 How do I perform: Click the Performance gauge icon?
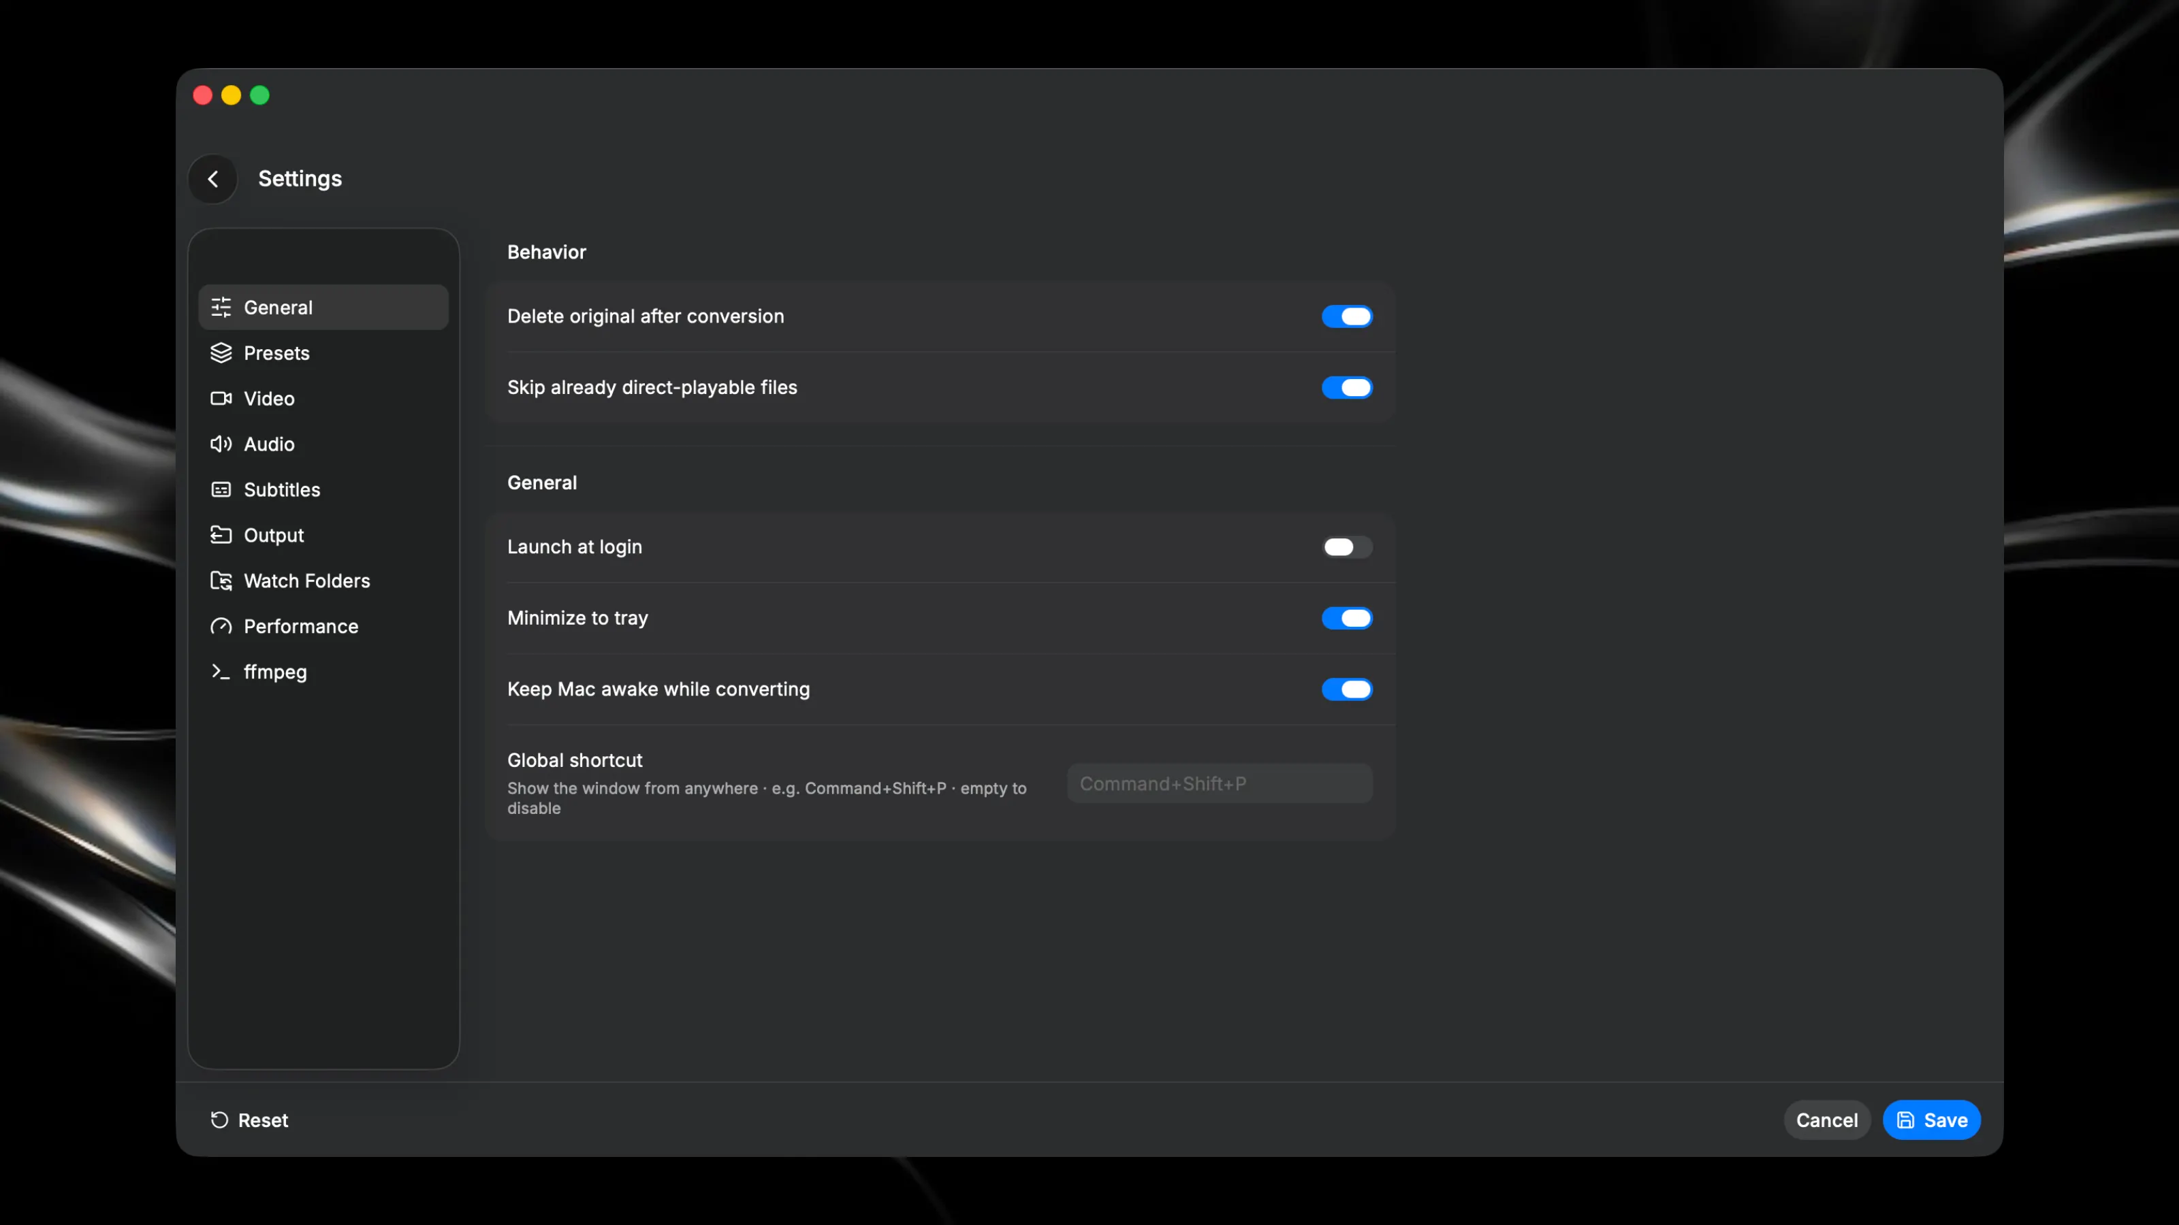point(221,626)
